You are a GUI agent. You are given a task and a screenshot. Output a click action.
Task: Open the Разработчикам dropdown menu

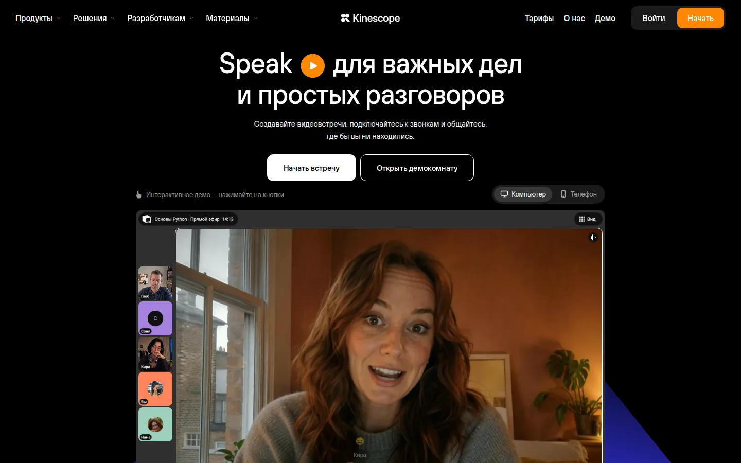(x=161, y=18)
